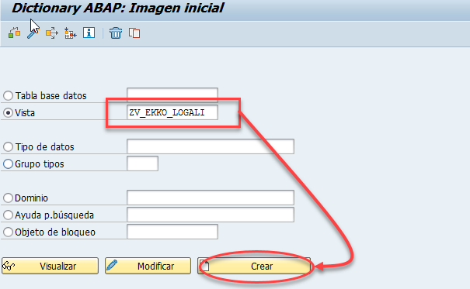Select the Objeto de bloqueo radio button
470x289 pixels.
click(8, 232)
